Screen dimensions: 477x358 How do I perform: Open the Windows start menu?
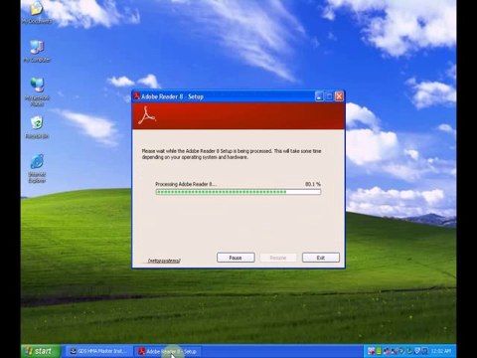point(41,351)
